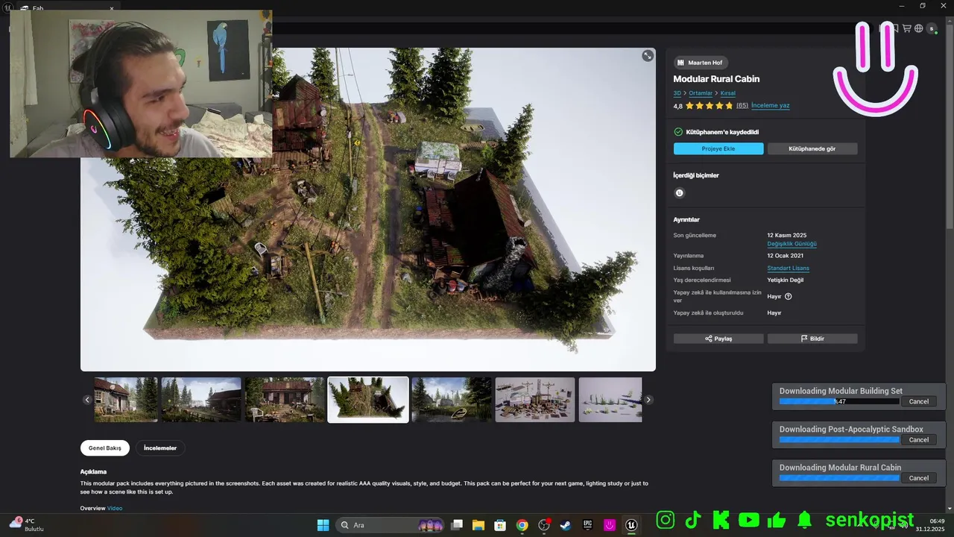
Task: Click the help icon beside Hayır
Action: tap(789, 296)
